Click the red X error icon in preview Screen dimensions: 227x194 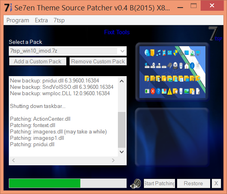click(153, 91)
